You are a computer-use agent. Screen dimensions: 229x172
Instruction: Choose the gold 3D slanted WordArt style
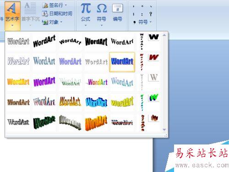click(70, 102)
